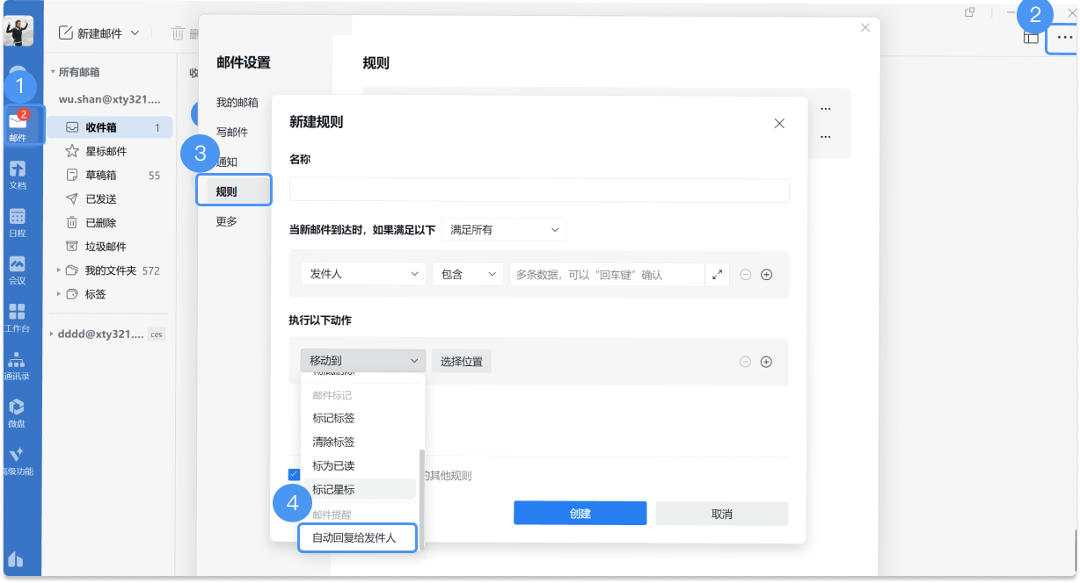Open the 文档 (Docs) sidebar icon

click(18, 174)
